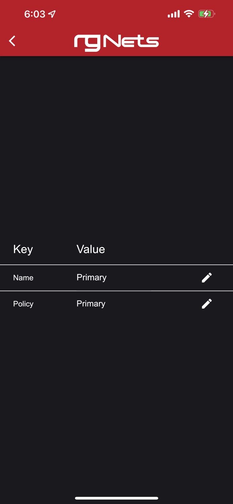Screen dimensions: 233x504
Task: Open the pencil edit icon for Name
Action: (206, 277)
